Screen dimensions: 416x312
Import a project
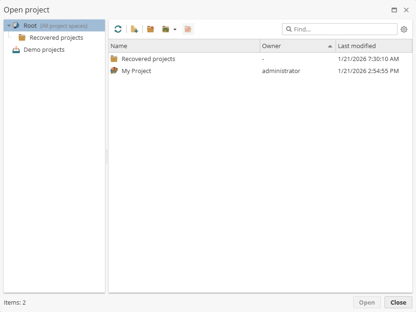tap(166, 29)
